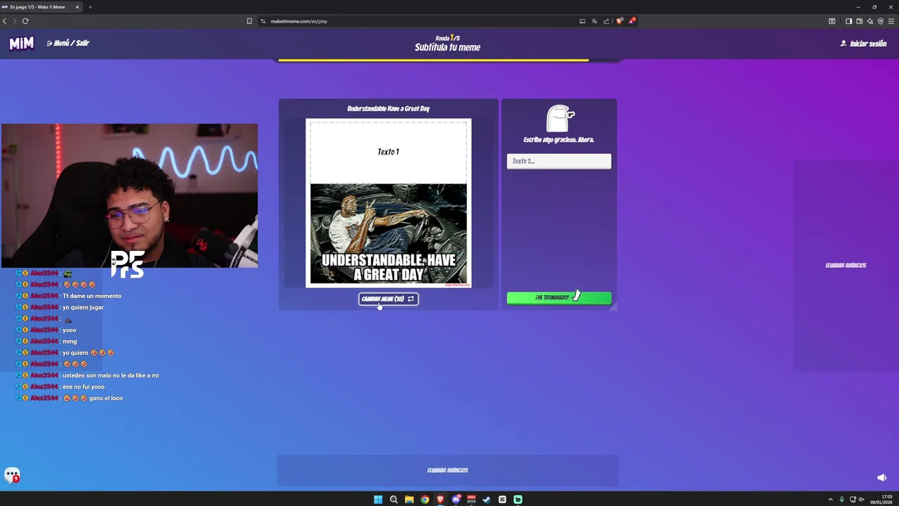Click chat message 'gano el loco'
The width and height of the screenshot is (899, 506).
pos(106,398)
